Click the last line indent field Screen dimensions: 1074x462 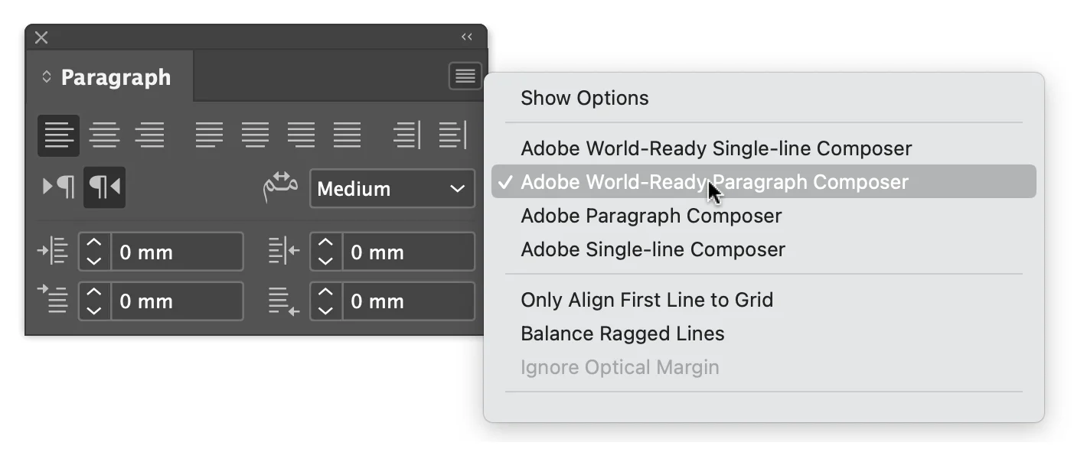(408, 301)
